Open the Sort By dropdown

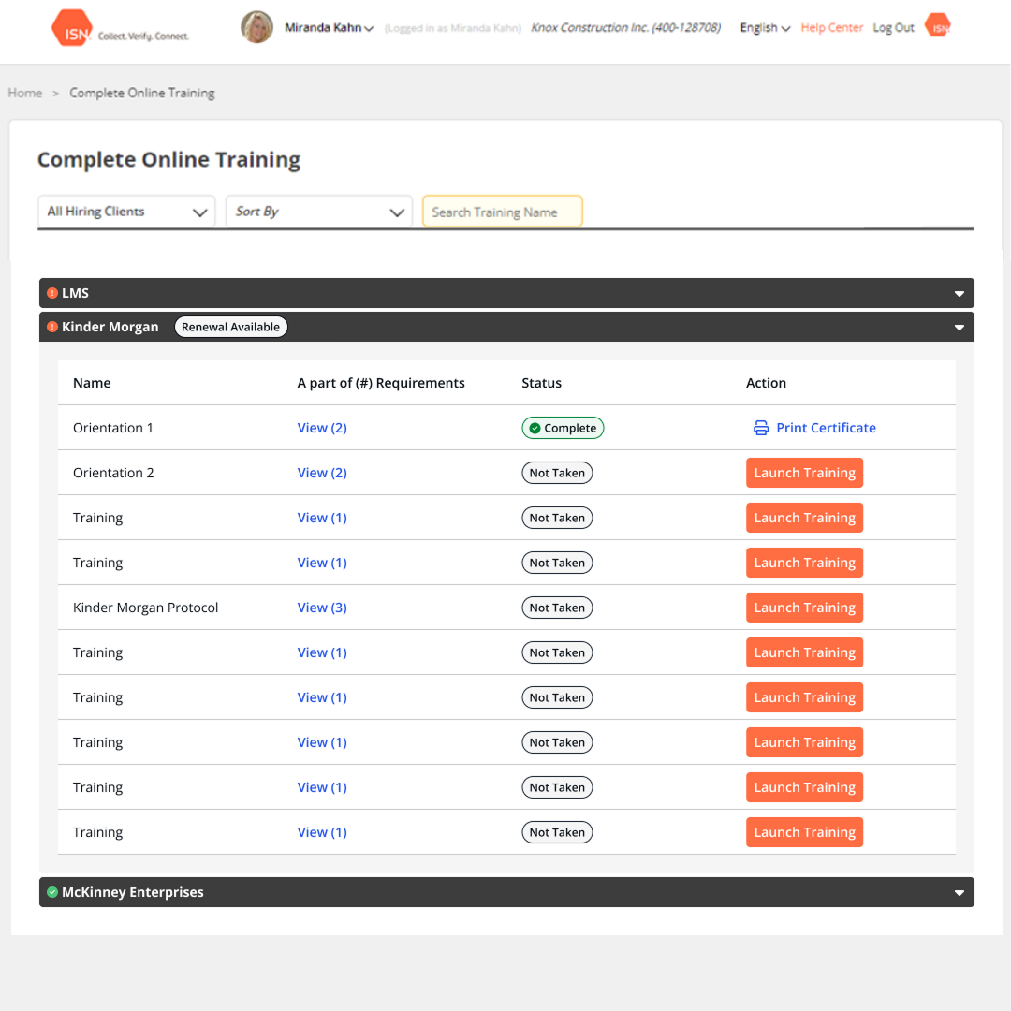(319, 212)
